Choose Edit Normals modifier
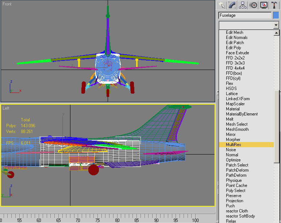 pyautogui.click(x=237, y=38)
